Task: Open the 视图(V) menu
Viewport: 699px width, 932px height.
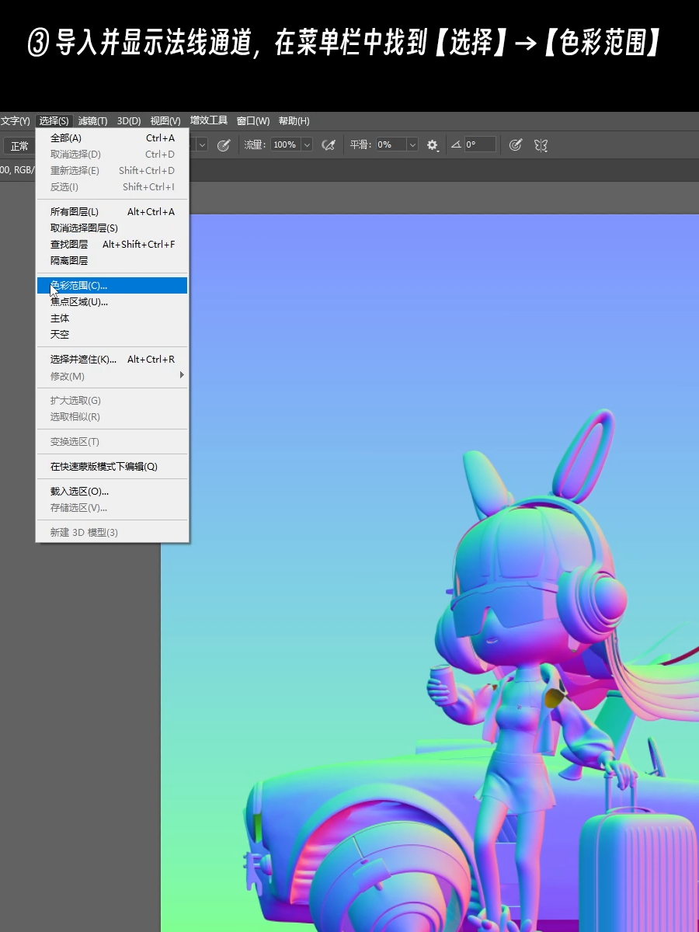Action: point(165,121)
